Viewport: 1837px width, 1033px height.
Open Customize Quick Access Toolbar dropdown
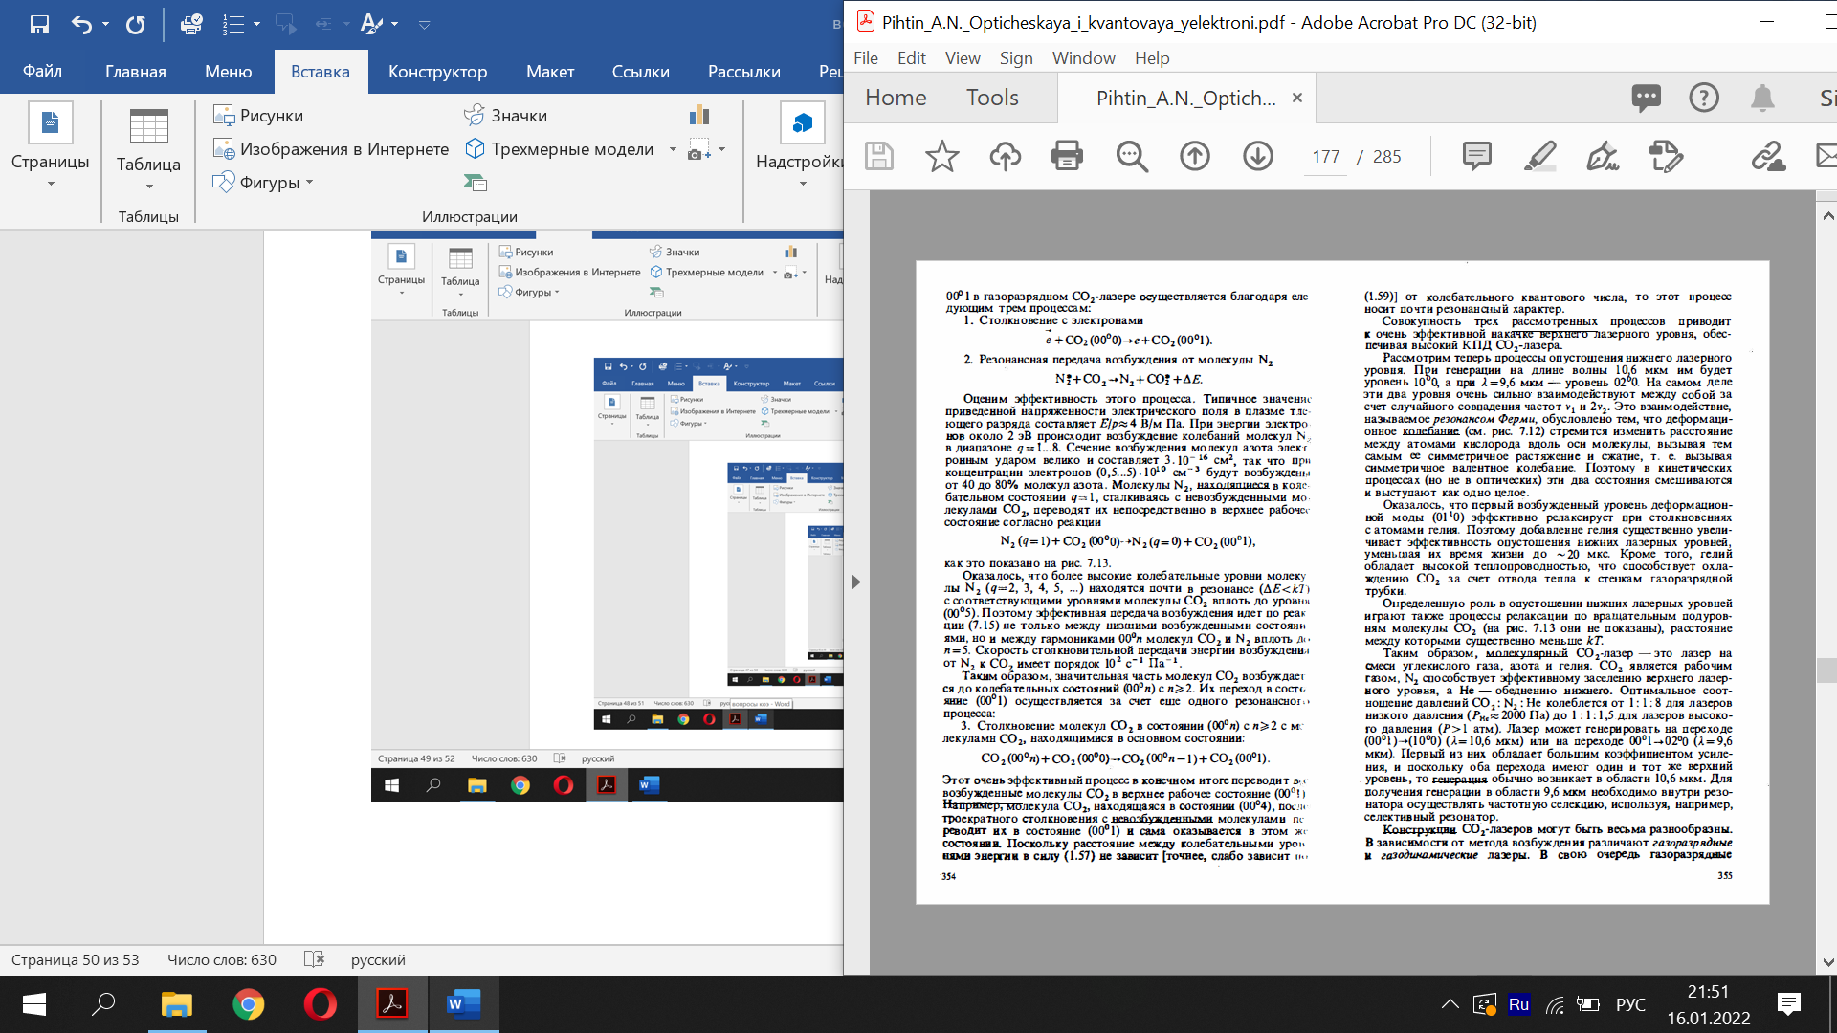pyautogui.click(x=425, y=24)
